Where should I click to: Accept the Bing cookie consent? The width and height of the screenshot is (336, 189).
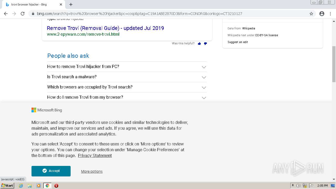point(51,171)
